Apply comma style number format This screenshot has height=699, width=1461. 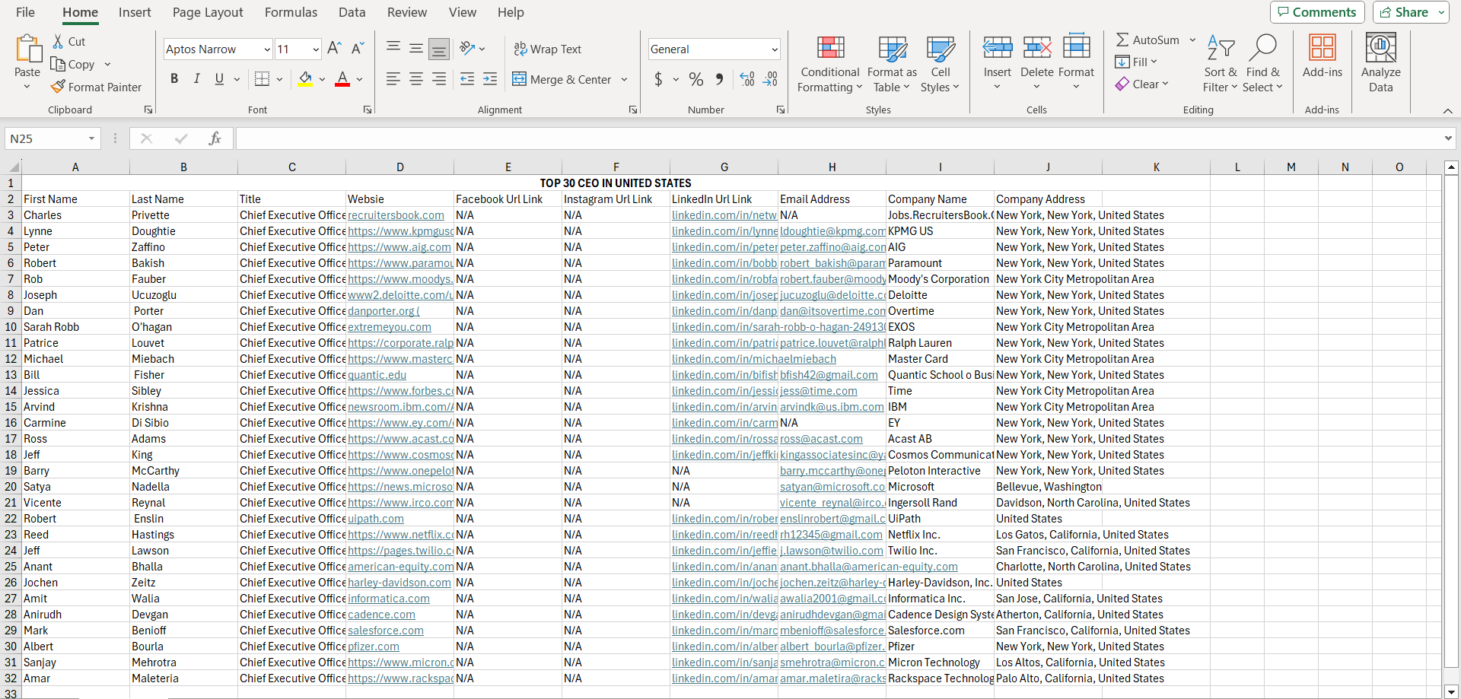point(719,79)
